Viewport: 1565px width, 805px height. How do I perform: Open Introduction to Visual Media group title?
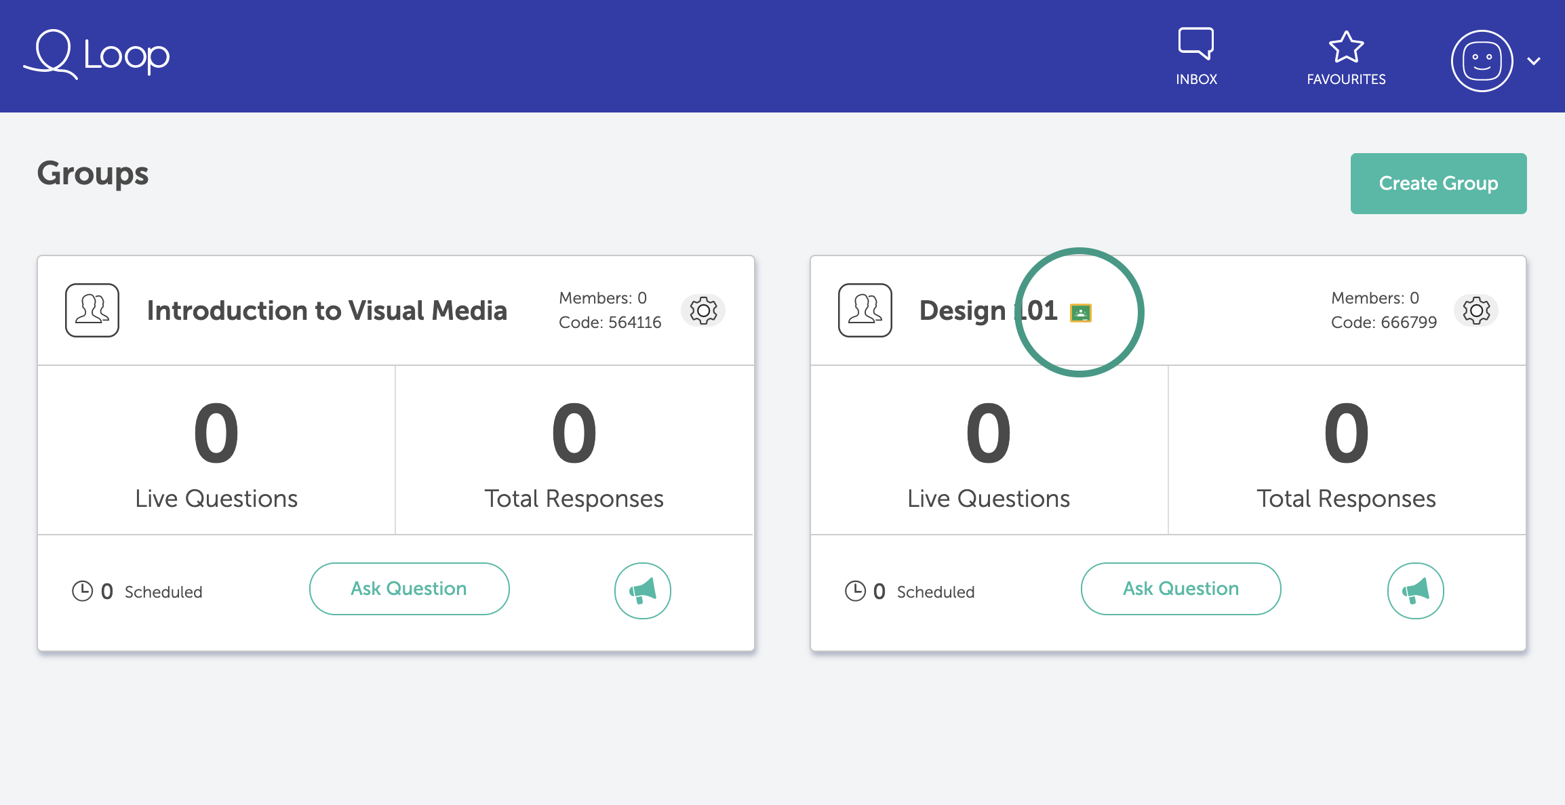(x=327, y=311)
